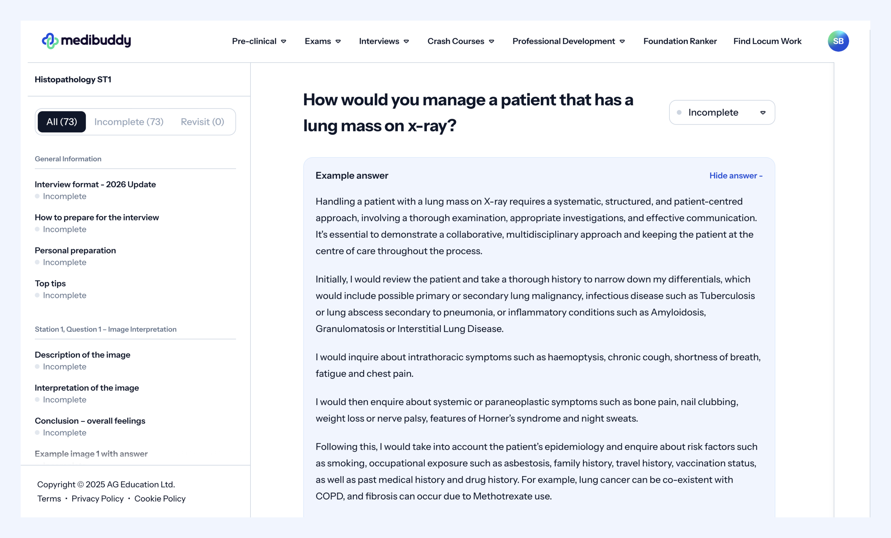Open the Cookie Policy link
This screenshot has width=891, height=538.
point(160,499)
